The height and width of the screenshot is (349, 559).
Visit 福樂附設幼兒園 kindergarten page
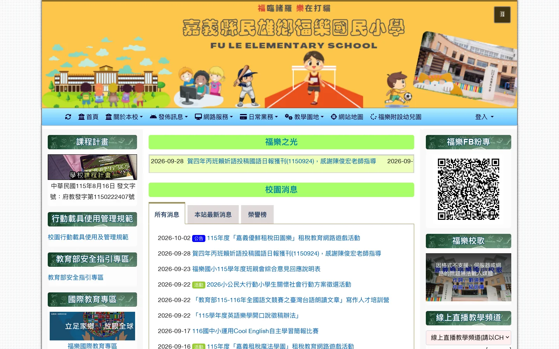(396, 117)
